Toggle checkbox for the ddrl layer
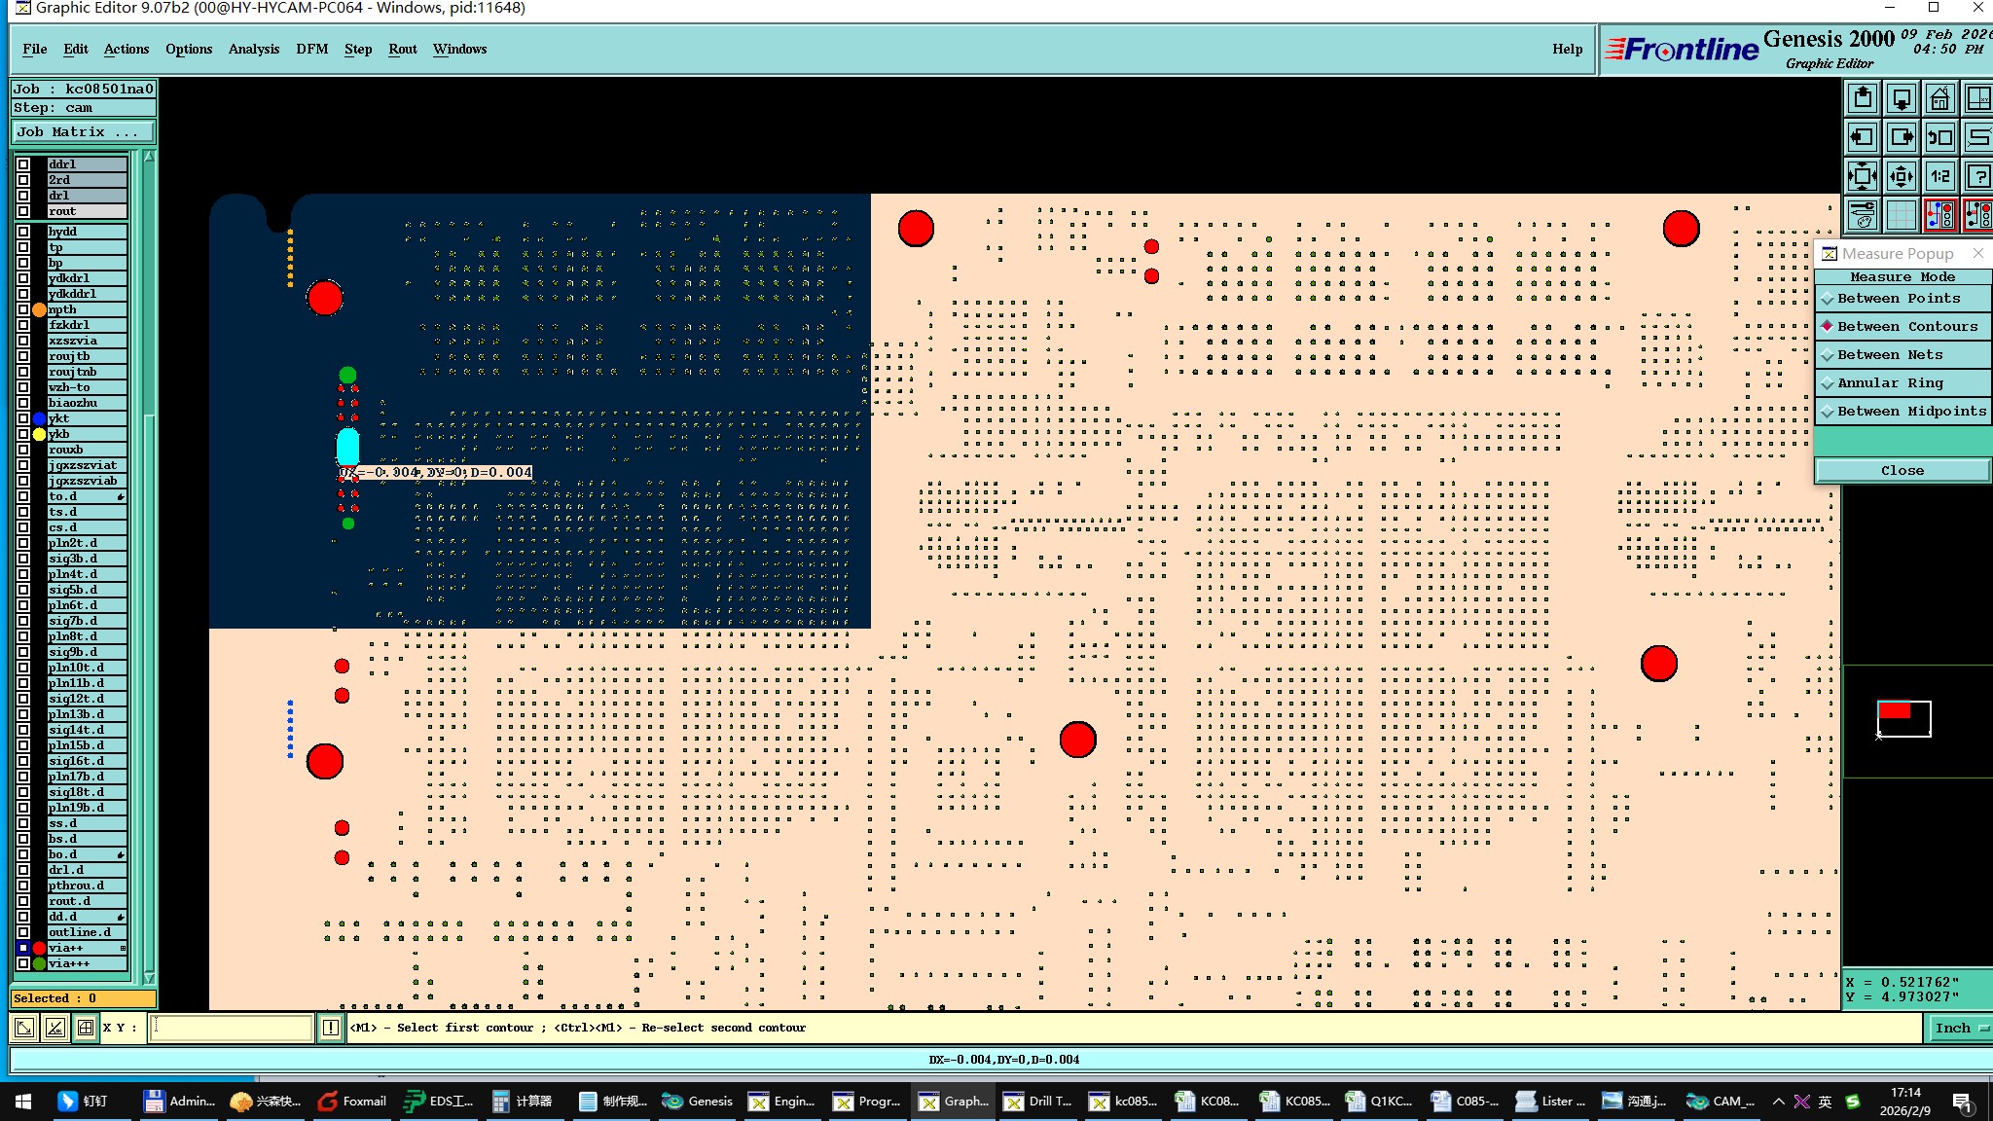This screenshot has height=1121, width=1993. pos(23,164)
